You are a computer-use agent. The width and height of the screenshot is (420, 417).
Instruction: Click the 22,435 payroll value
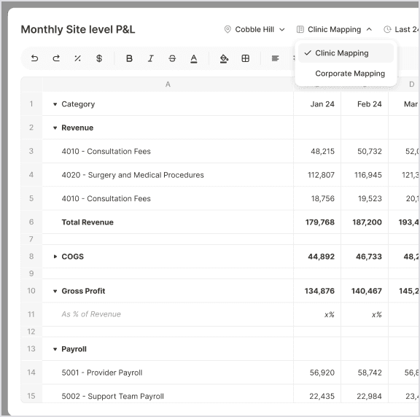pyautogui.click(x=317, y=394)
